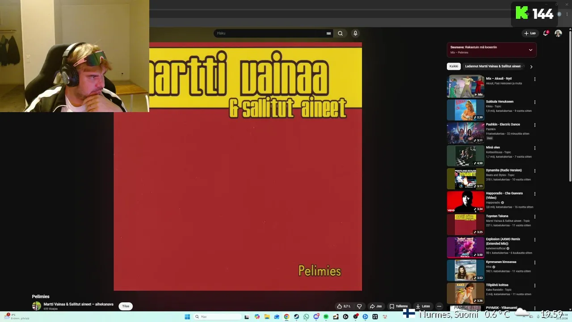Screen dimensions: 572x322
Task: Dislike the Pelimies video
Action: [x=359, y=306]
